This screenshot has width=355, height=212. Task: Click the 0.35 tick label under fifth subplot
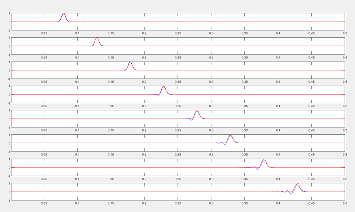coord(245,131)
